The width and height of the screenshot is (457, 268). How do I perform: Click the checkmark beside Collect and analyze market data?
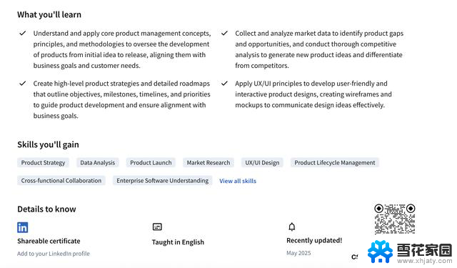224,34
